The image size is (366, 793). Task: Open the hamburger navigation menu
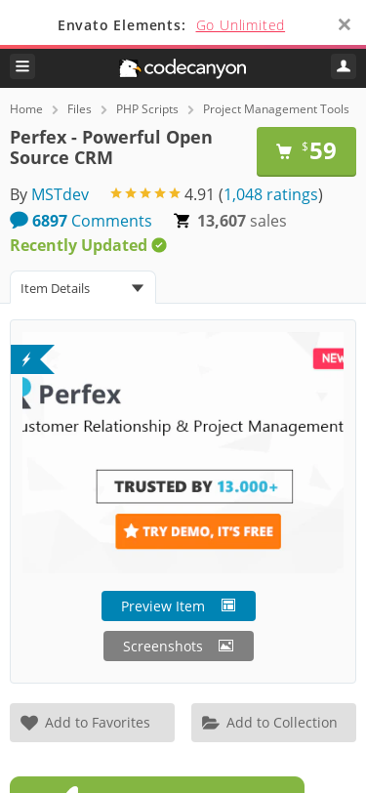[x=22, y=66]
